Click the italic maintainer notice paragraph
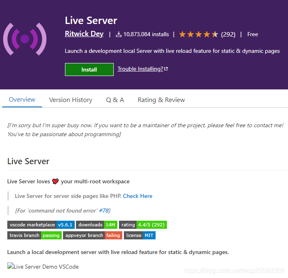The height and width of the screenshot is (278, 288). 145,130
